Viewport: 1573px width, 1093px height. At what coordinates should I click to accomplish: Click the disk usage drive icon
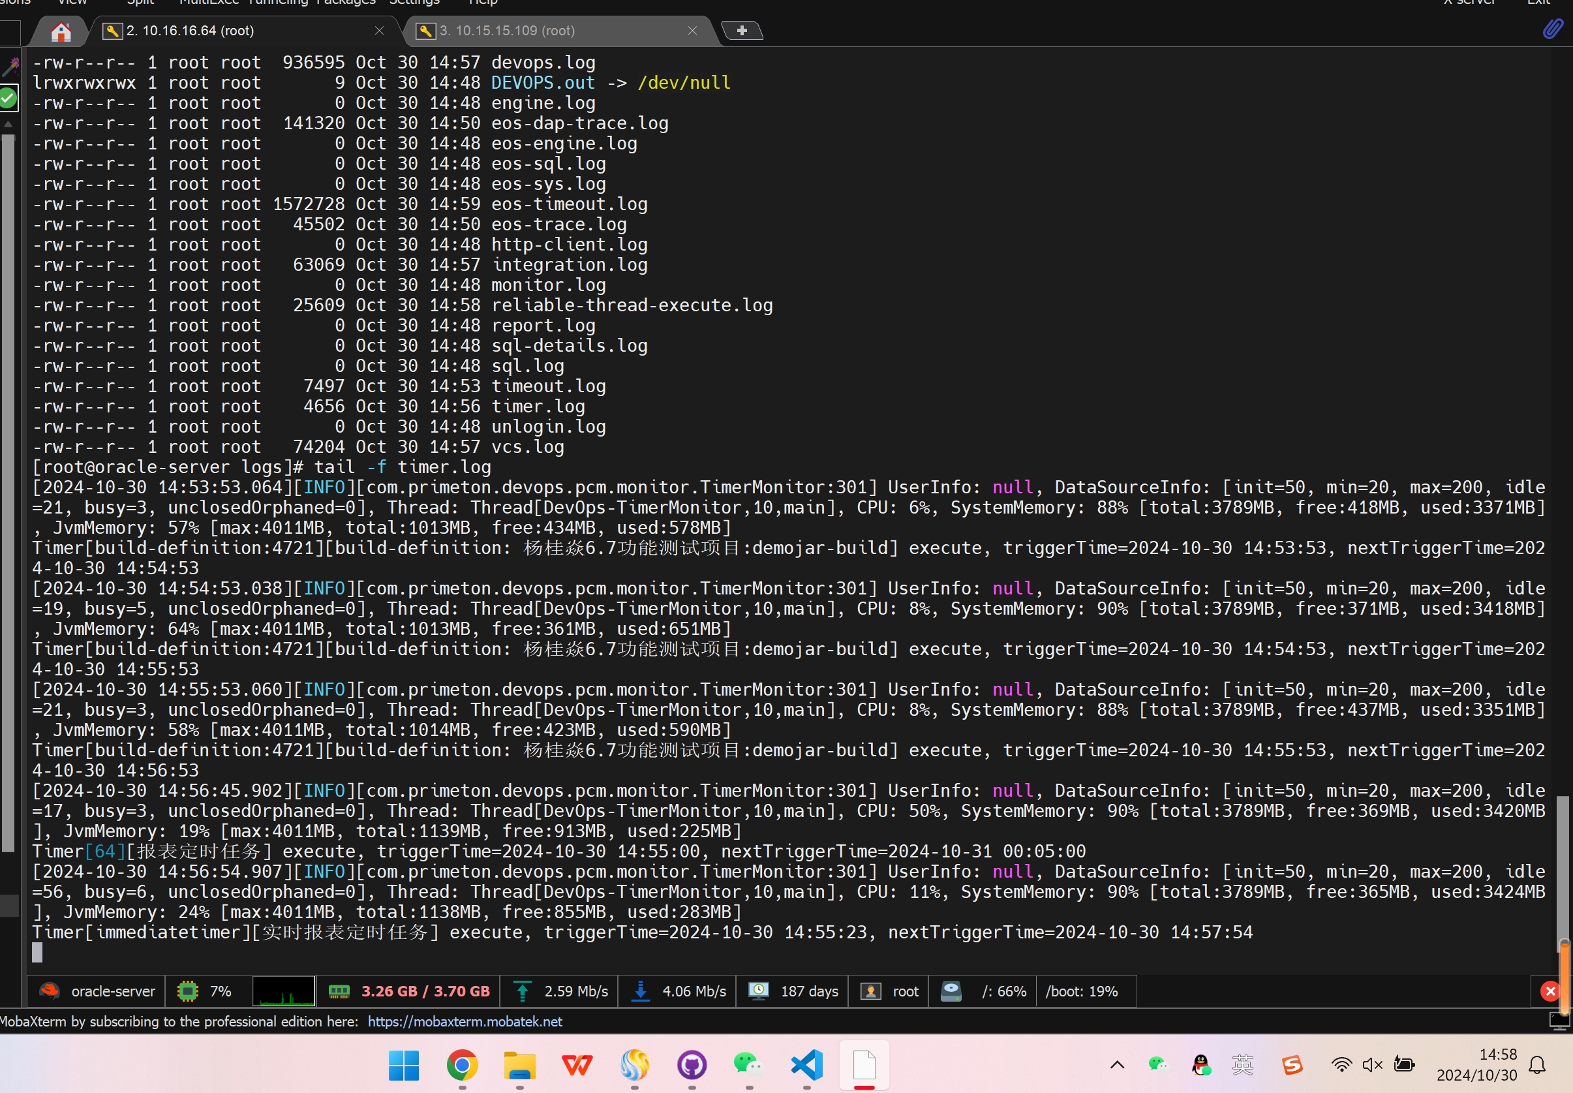[951, 991]
